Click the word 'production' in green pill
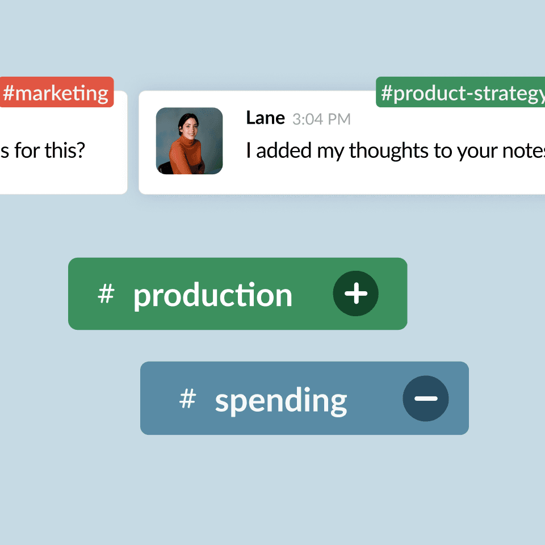 (x=213, y=296)
